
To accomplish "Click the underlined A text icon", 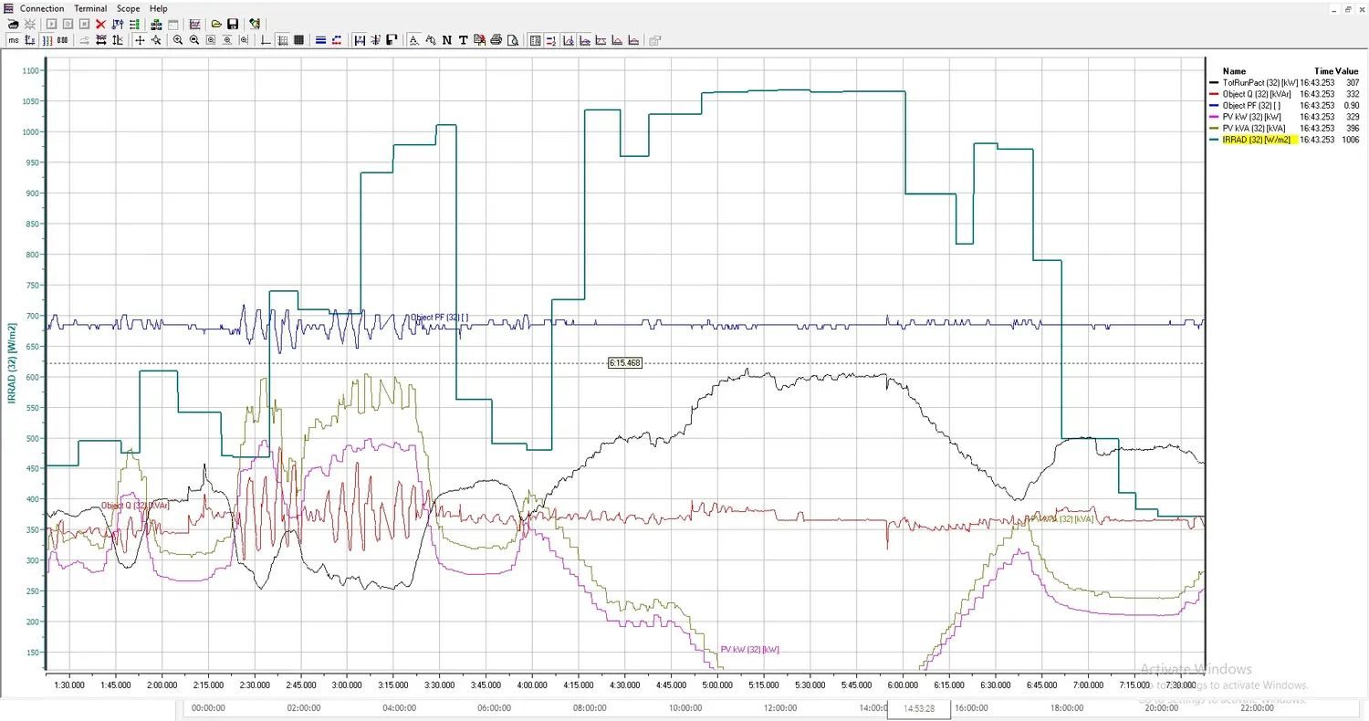I will pos(413,40).
